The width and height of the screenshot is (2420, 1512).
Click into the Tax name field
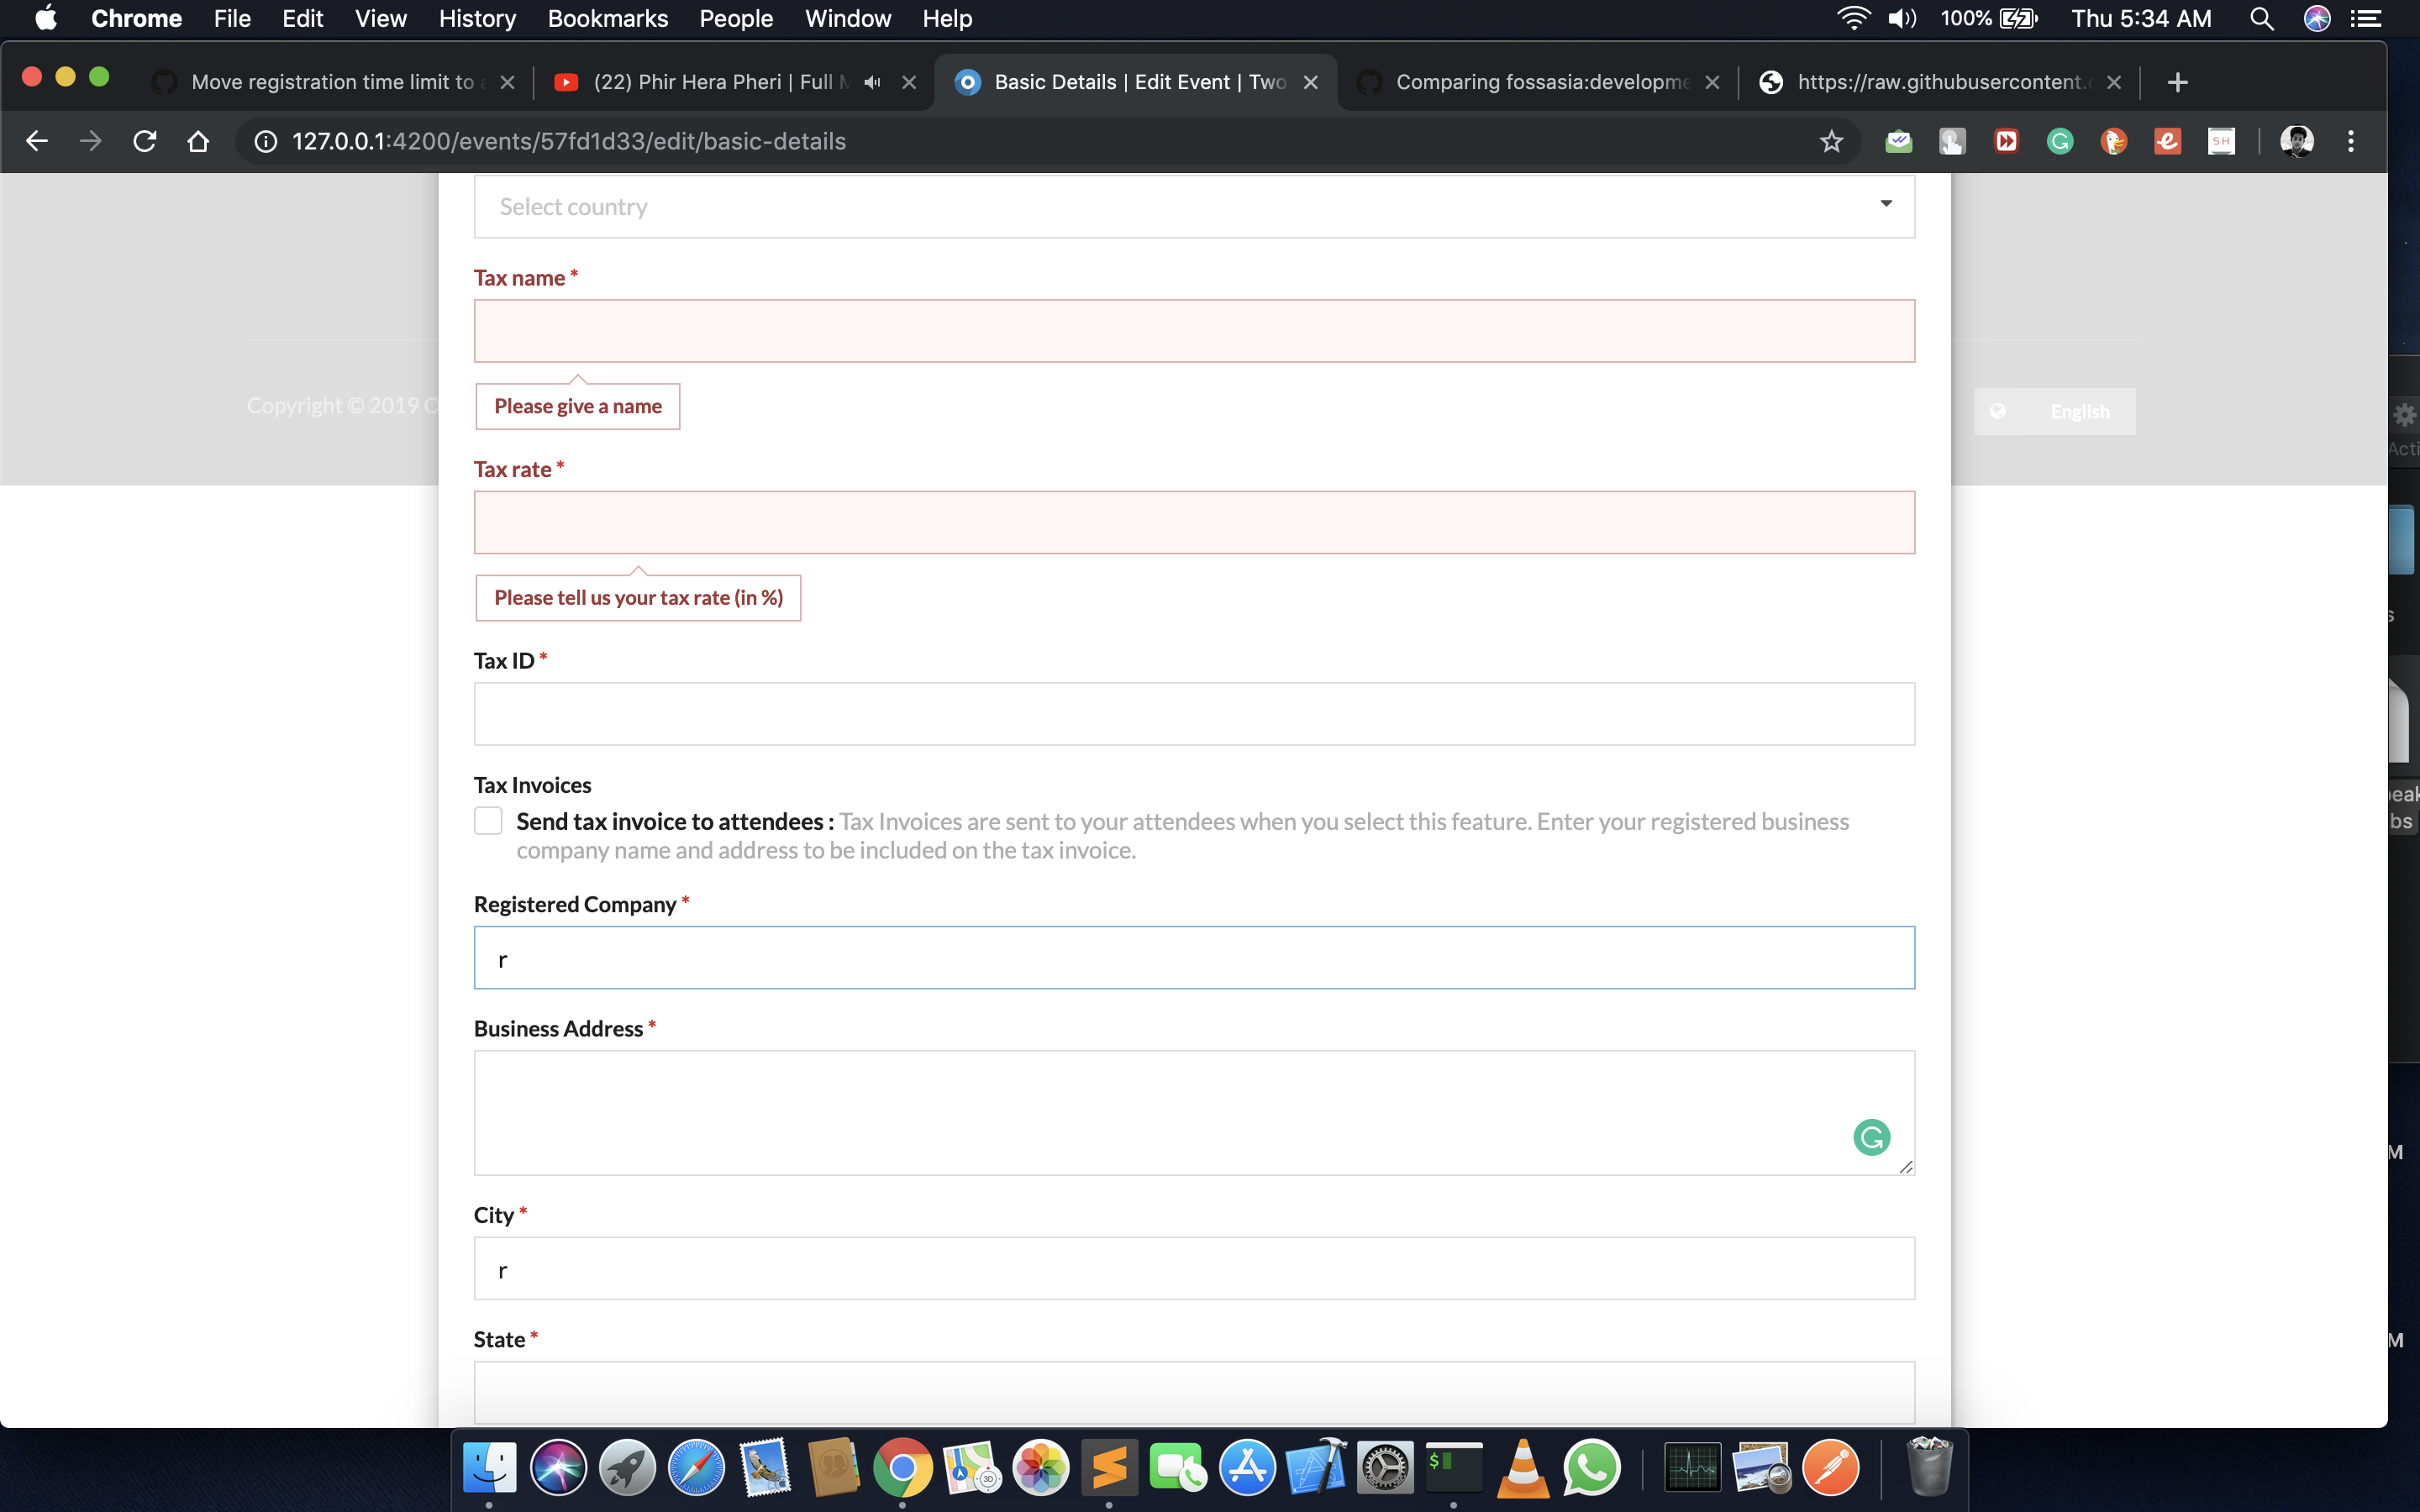click(x=1193, y=331)
